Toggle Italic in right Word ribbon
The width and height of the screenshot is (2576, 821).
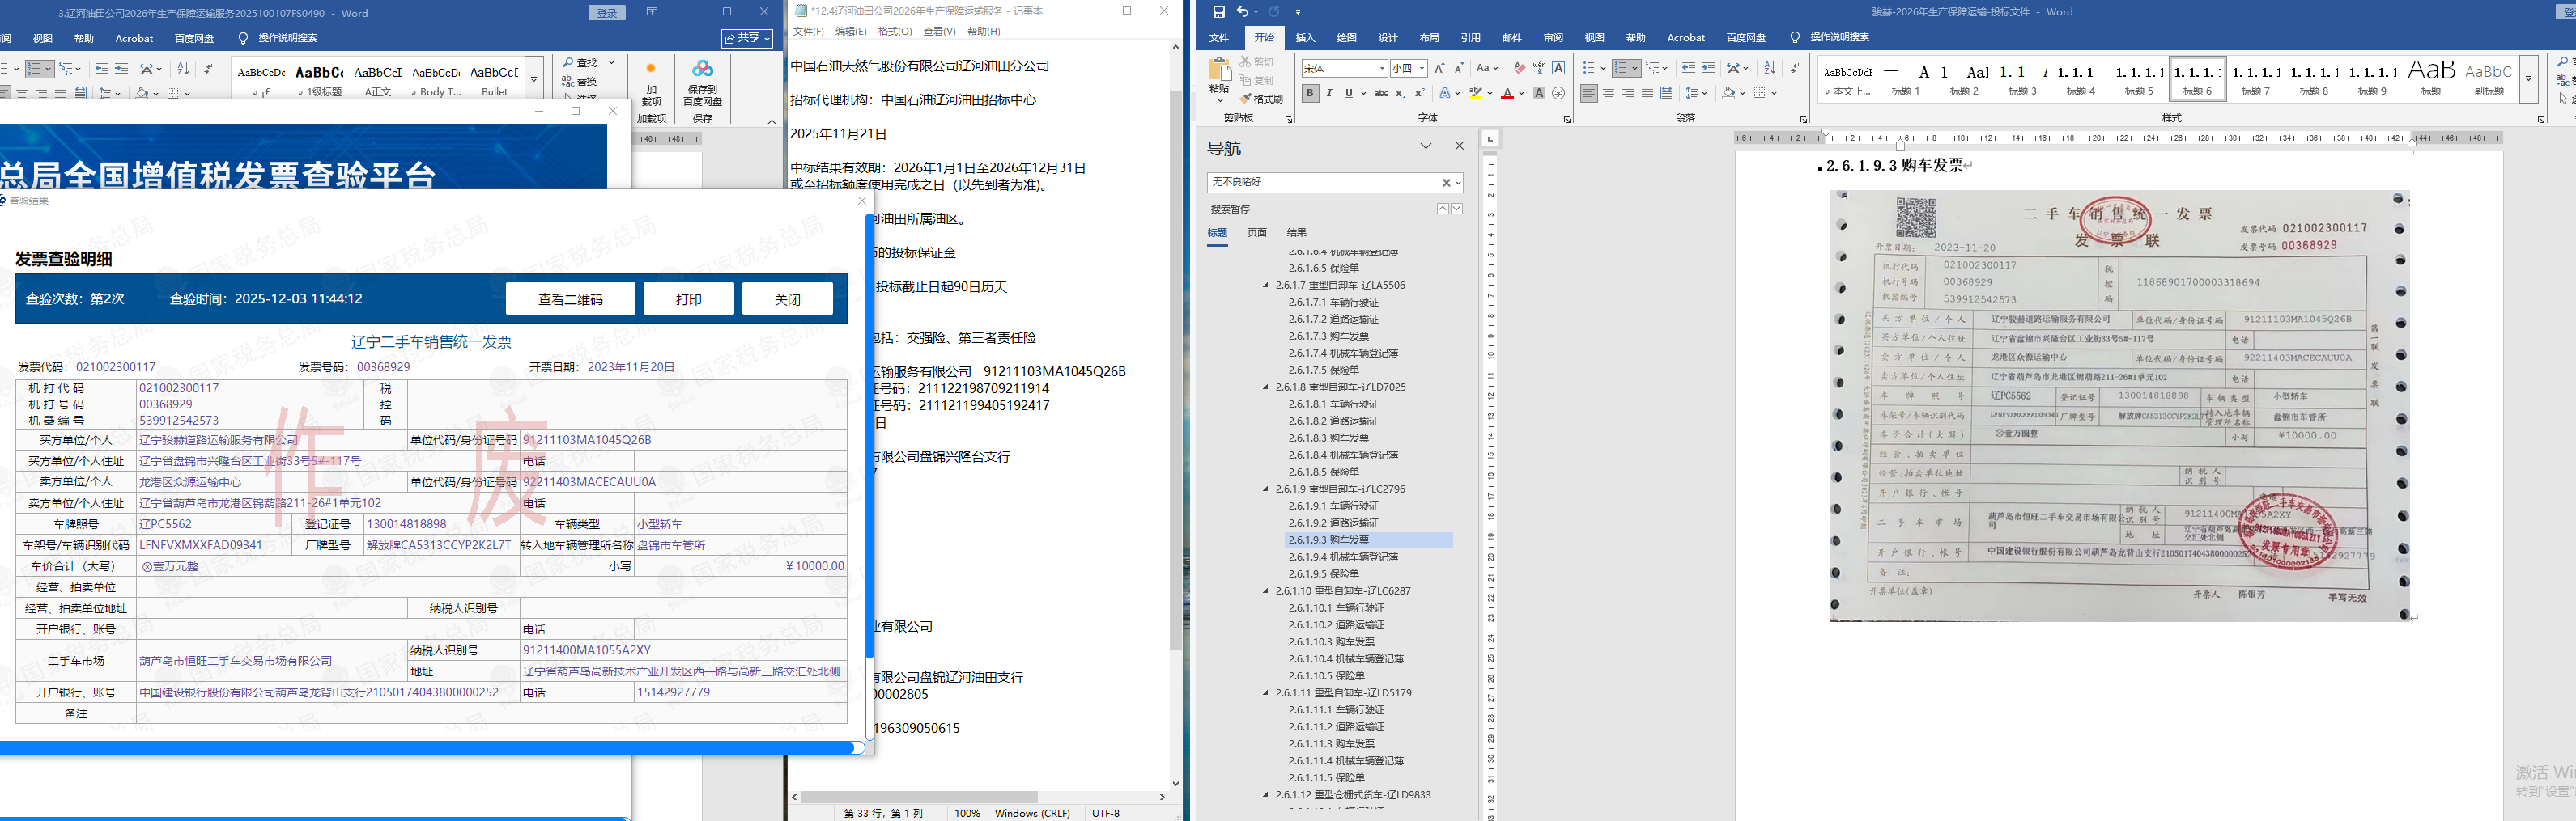1329,93
